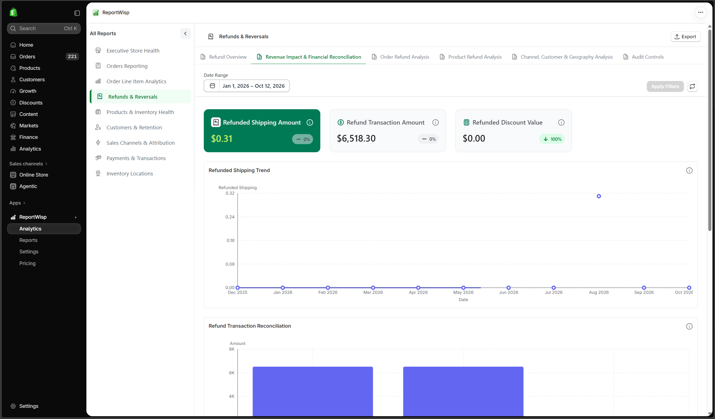
Task: Open the ReportWisp three-dot menu
Action: 700,12
